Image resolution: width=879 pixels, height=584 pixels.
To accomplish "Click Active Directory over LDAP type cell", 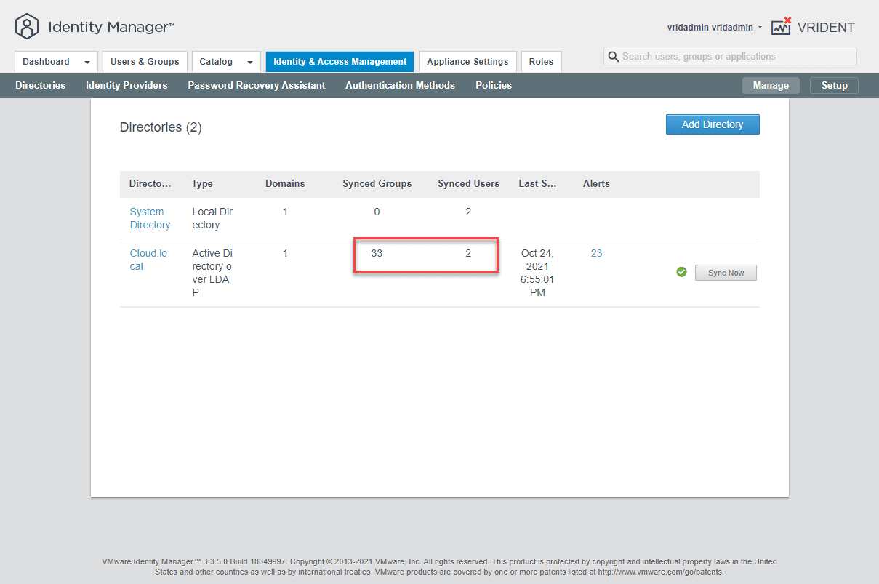I will pos(212,273).
